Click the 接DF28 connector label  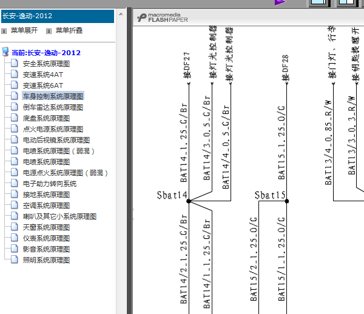pos(285,67)
